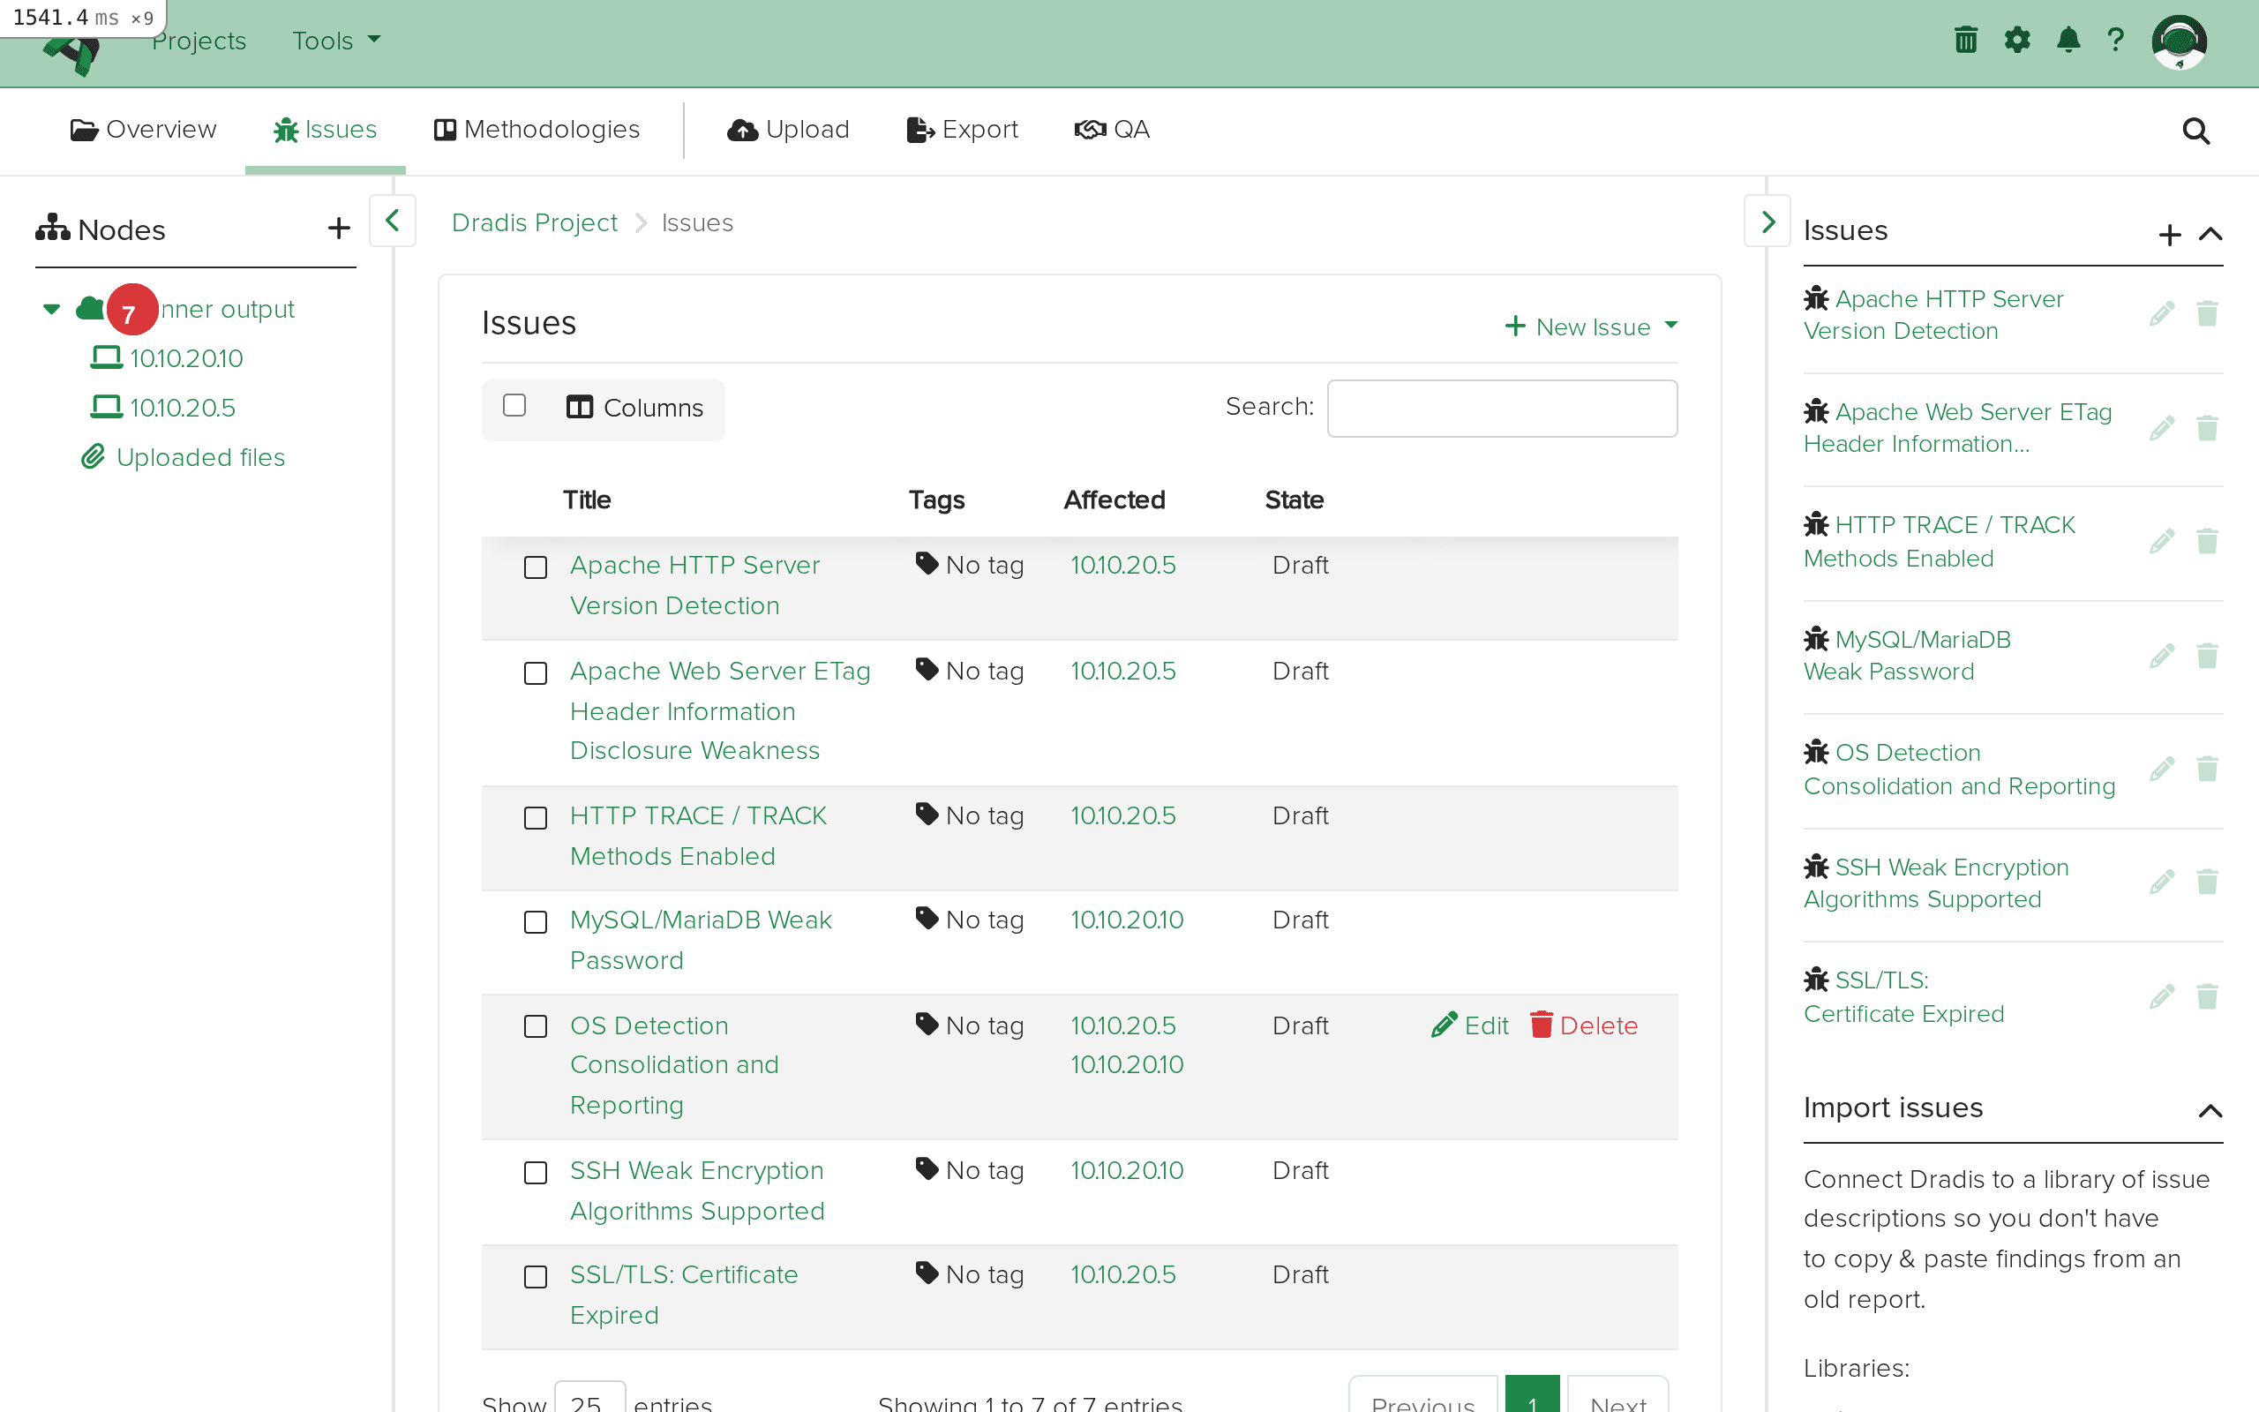Collapse the runner output node tree
The image size is (2259, 1412).
coord(50,309)
